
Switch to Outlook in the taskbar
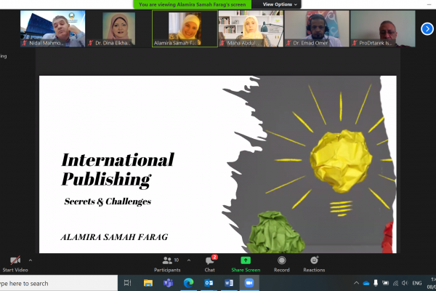click(x=208, y=283)
